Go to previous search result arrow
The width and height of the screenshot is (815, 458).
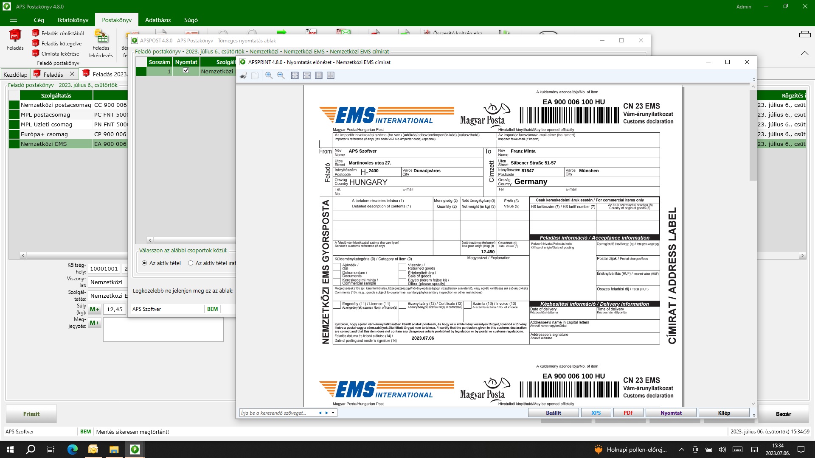click(320, 413)
